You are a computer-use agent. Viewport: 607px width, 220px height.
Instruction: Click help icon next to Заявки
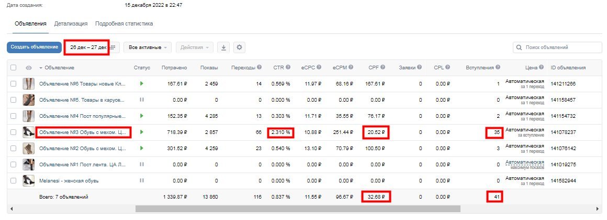coord(419,67)
